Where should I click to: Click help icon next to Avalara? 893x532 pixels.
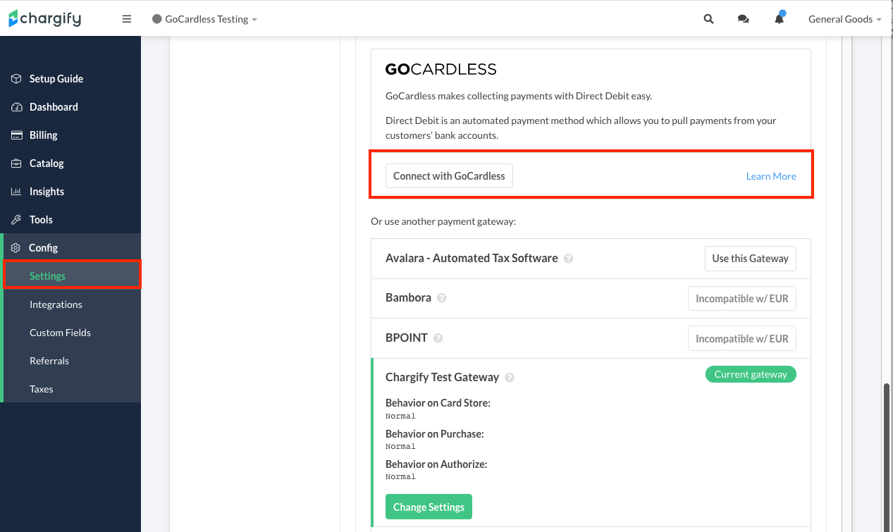pyautogui.click(x=569, y=259)
